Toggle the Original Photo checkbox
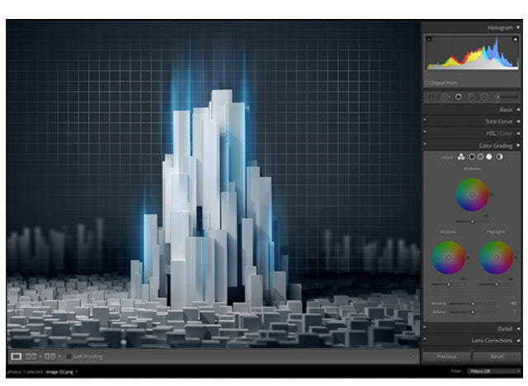The width and height of the screenshot is (528, 386). [427, 82]
